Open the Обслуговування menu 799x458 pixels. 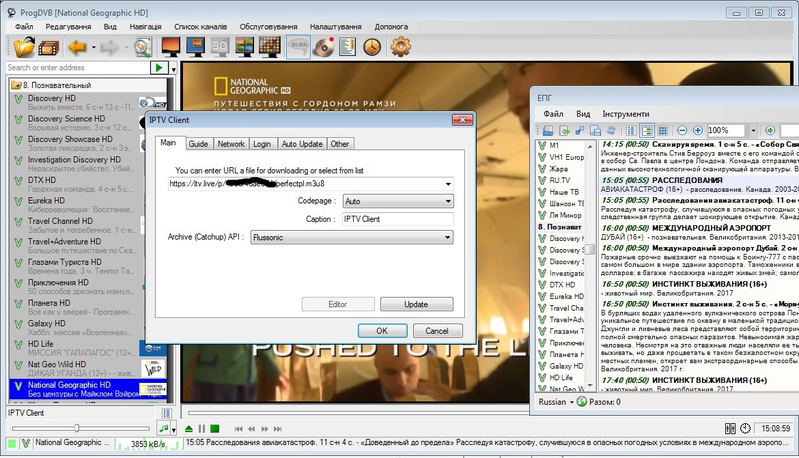click(x=268, y=27)
